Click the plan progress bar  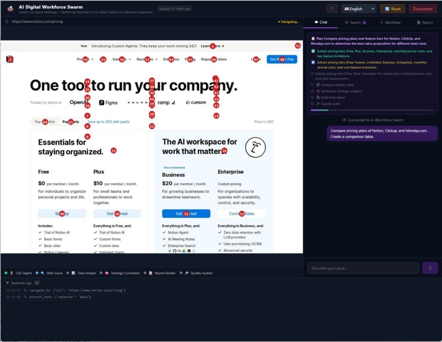372,110
